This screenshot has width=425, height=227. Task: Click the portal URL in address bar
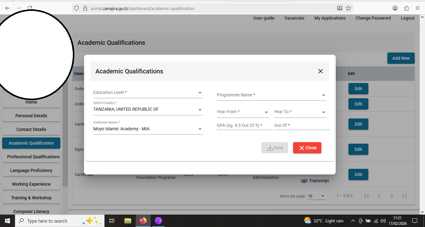(x=142, y=8)
